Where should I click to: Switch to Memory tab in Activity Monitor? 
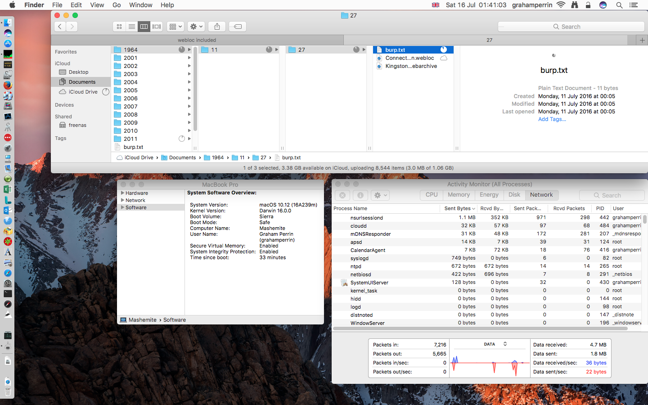[459, 195]
